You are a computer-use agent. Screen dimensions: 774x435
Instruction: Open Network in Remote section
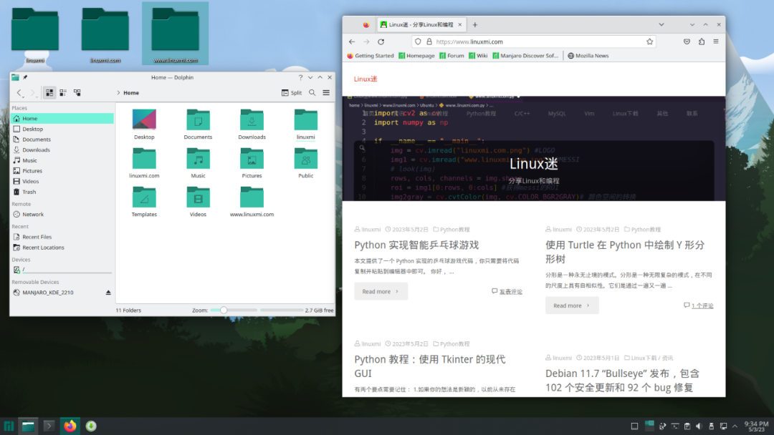(x=62, y=215)
